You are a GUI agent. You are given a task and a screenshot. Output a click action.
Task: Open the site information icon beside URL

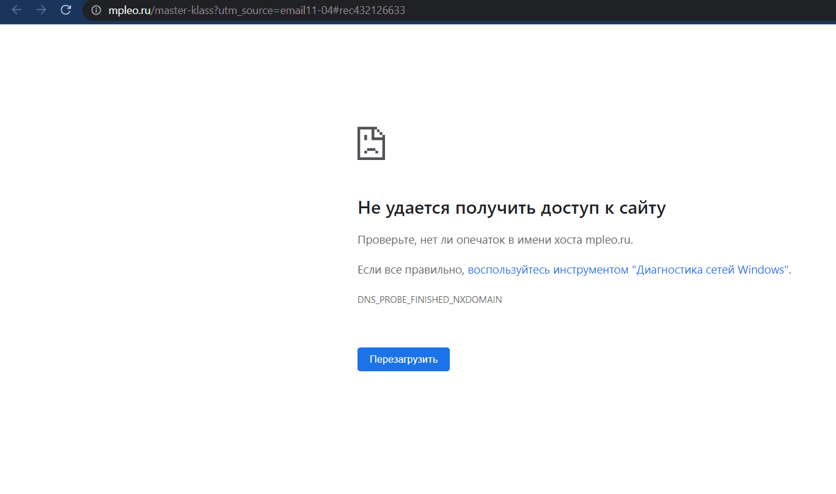point(96,10)
